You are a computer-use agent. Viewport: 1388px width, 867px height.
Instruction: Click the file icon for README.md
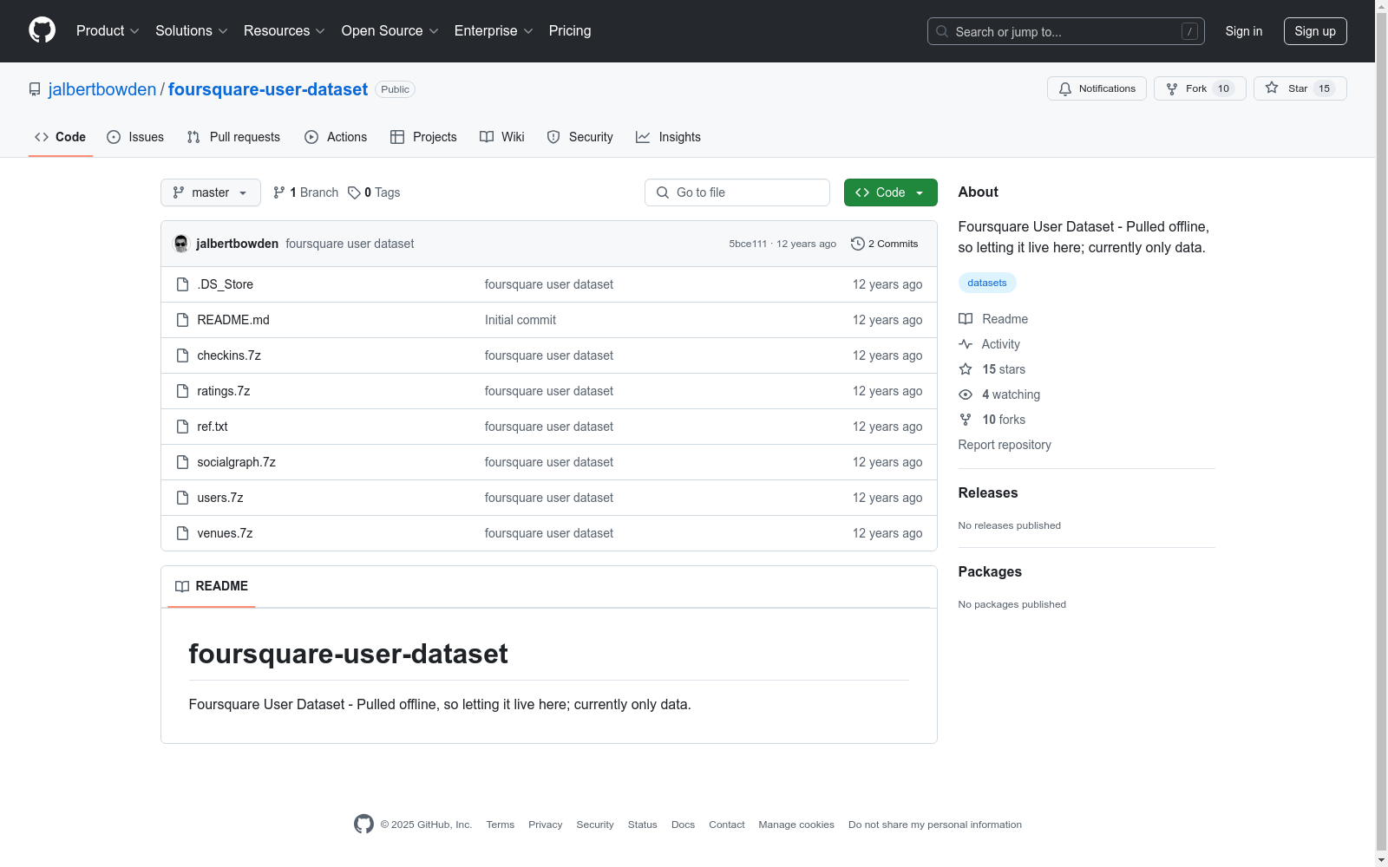pos(182,320)
